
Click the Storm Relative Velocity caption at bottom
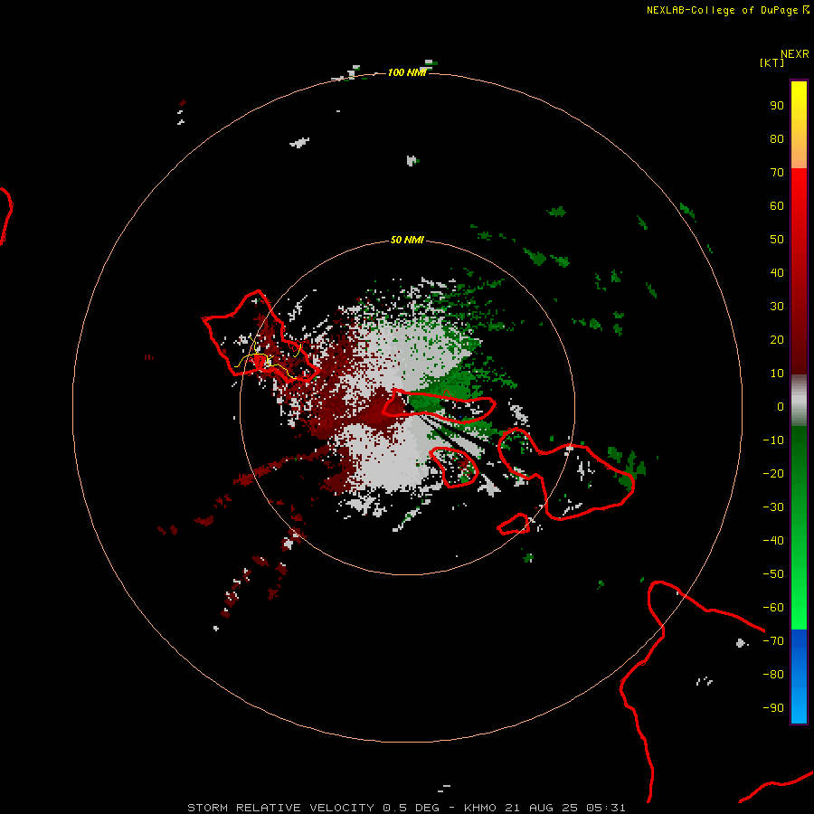click(406, 808)
